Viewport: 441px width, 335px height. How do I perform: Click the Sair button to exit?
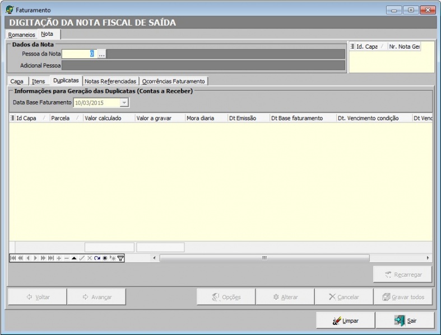point(405,320)
